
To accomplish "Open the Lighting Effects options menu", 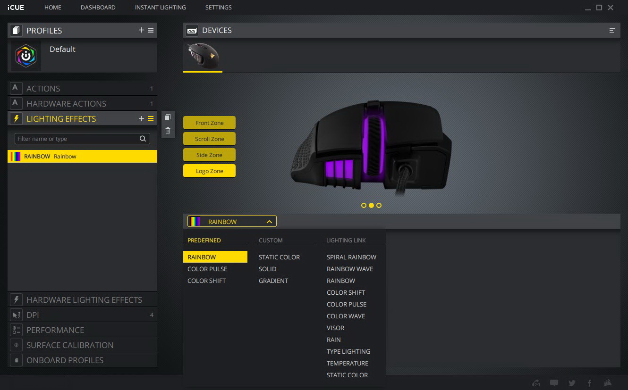I will point(151,118).
